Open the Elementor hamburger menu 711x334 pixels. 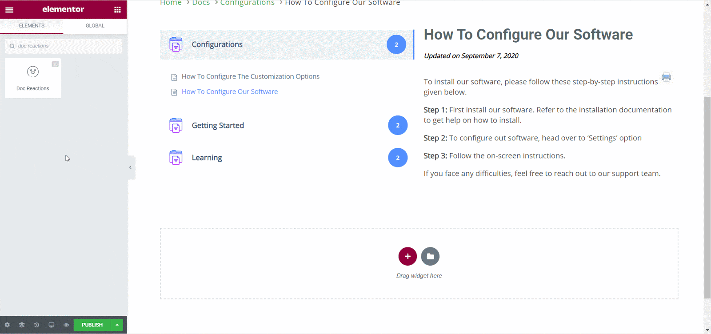(9, 9)
